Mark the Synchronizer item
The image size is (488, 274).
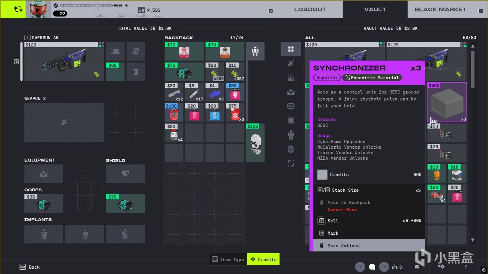tap(369, 233)
